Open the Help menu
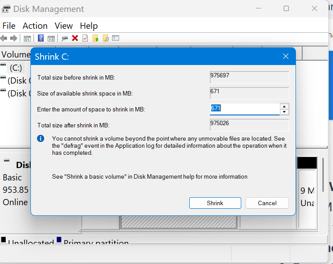The image size is (333, 264). pyautogui.click(x=89, y=26)
